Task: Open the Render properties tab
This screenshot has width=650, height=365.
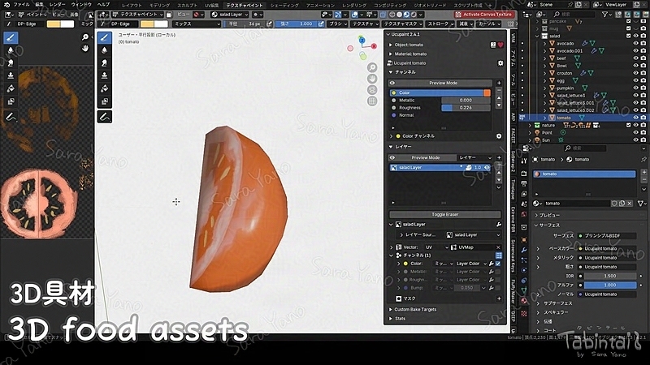Action: 524,174
